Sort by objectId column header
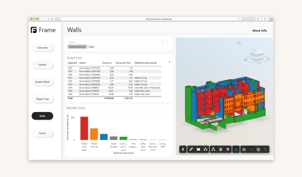The image size is (302, 177). pos(72,63)
